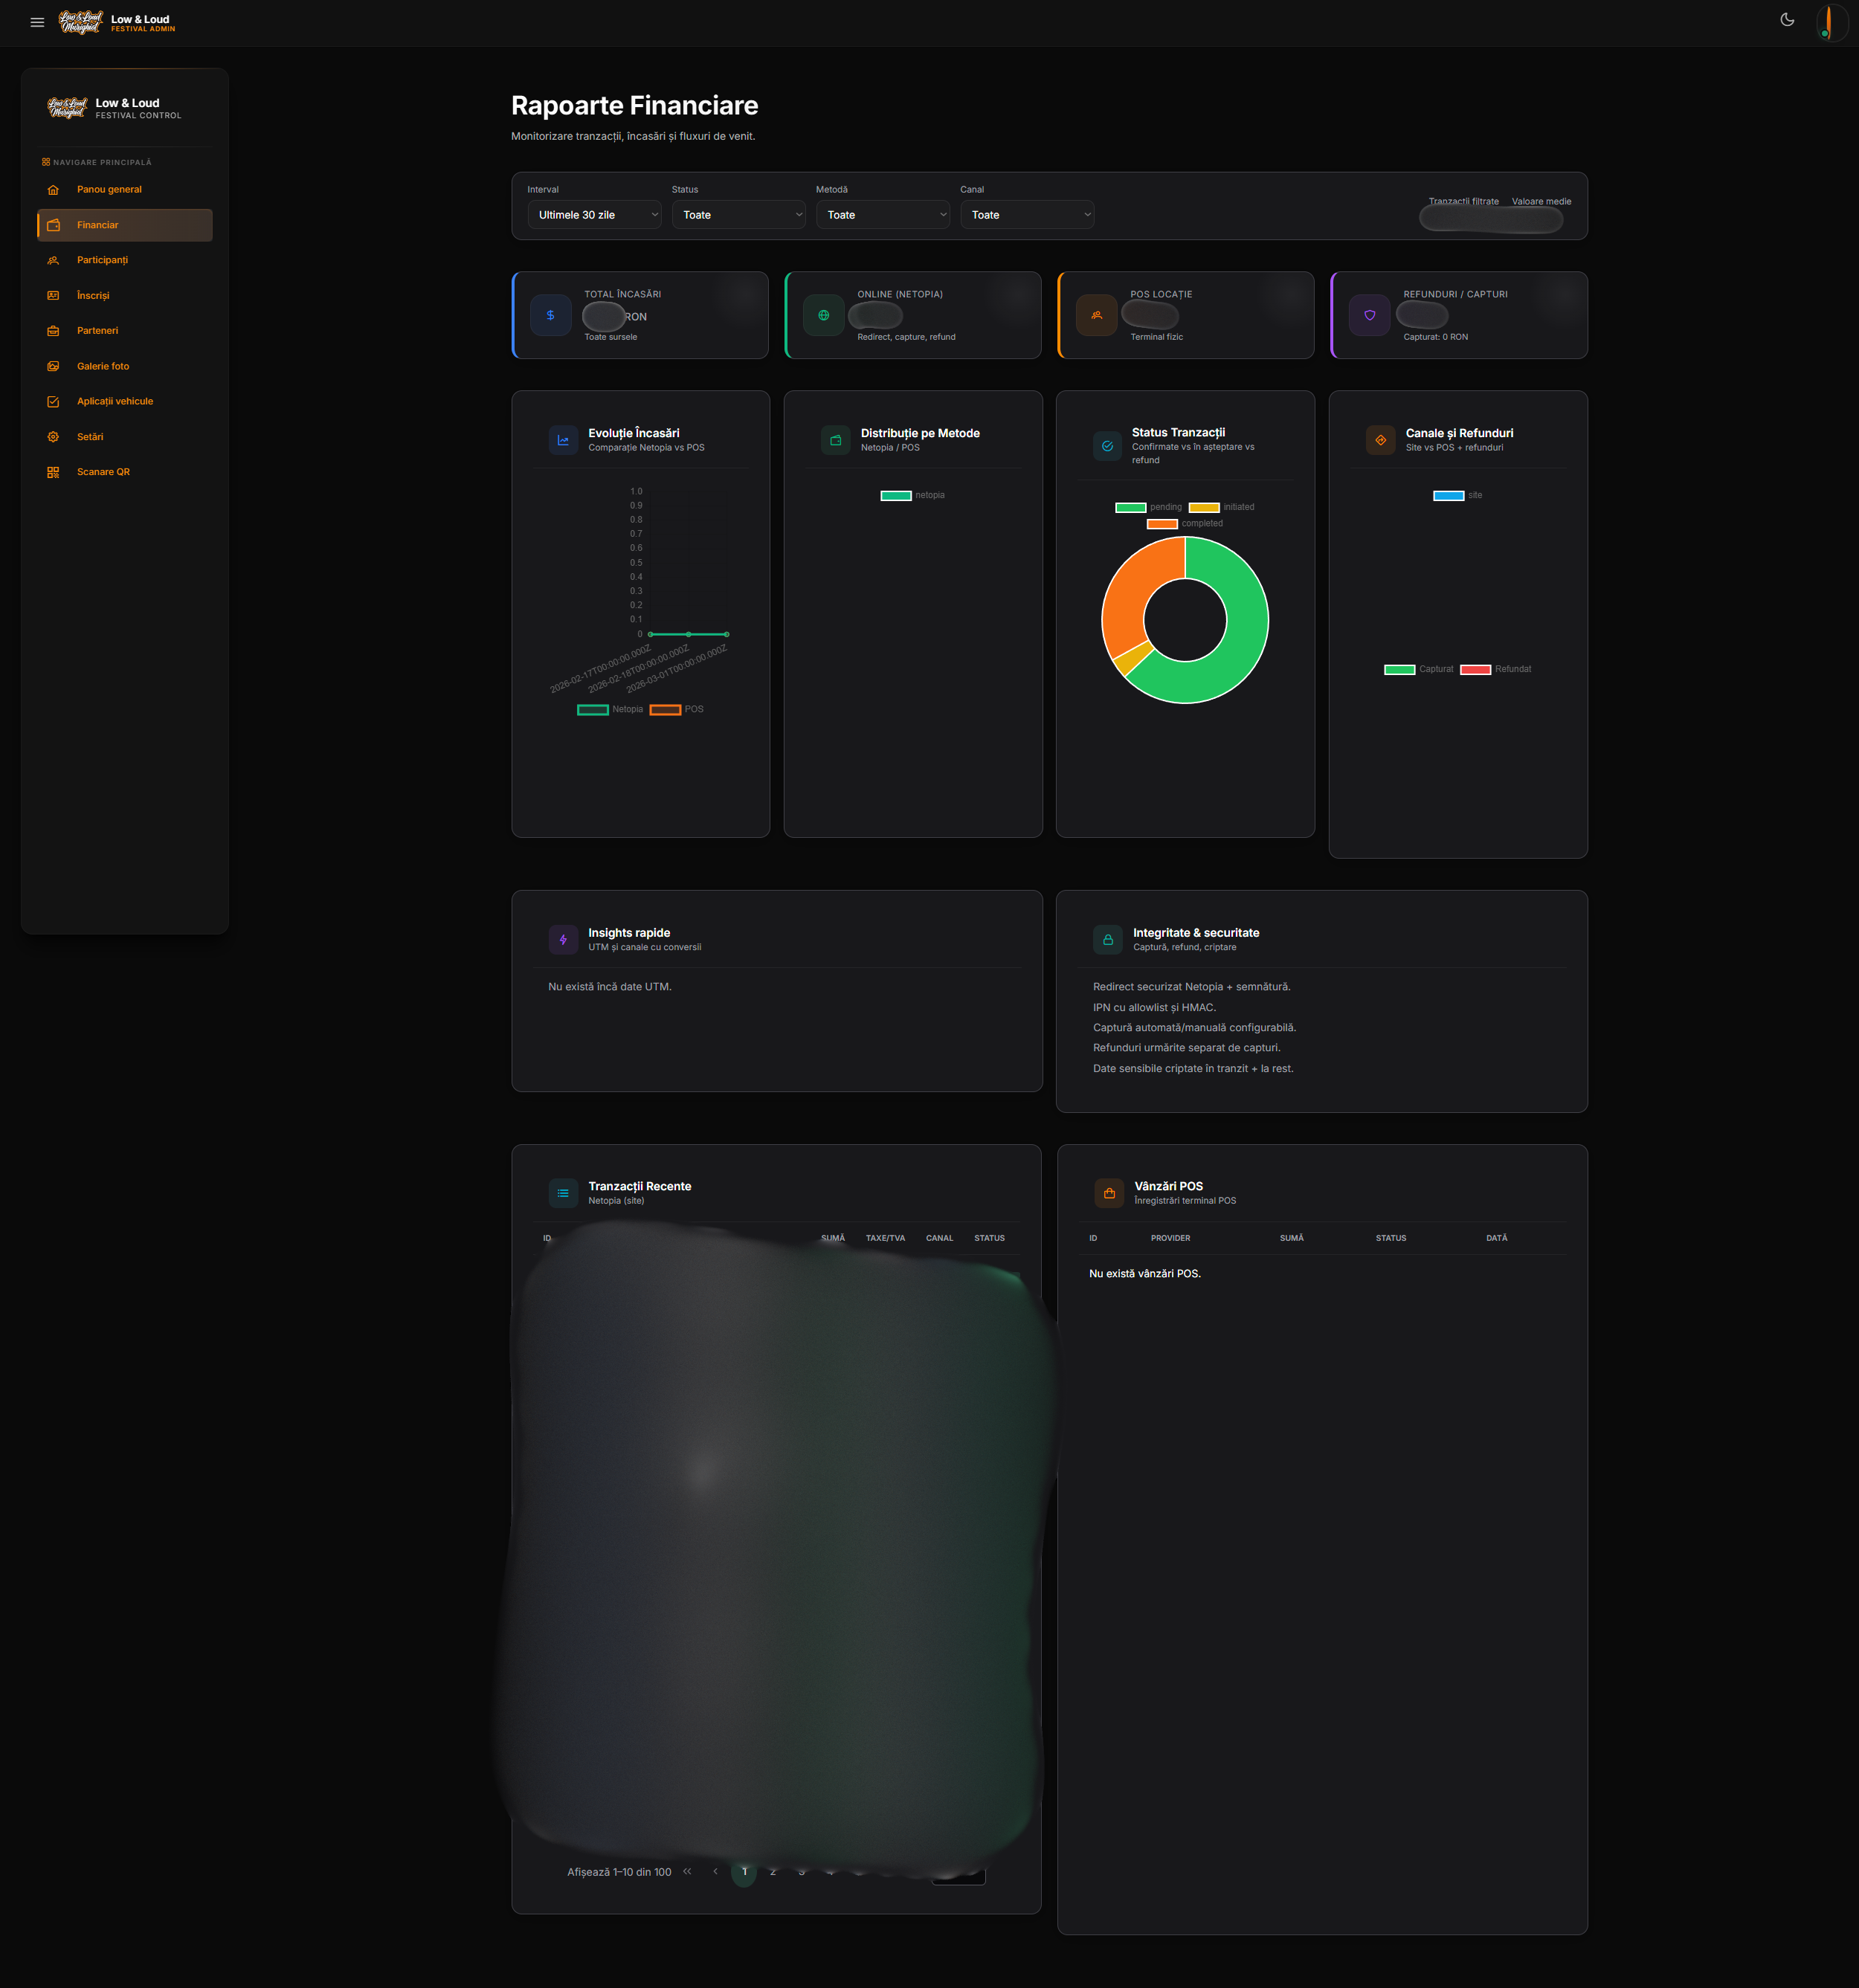Image resolution: width=1859 pixels, height=1988 pixels.
Task: Open the user avatar menu
Action: 1831,22
